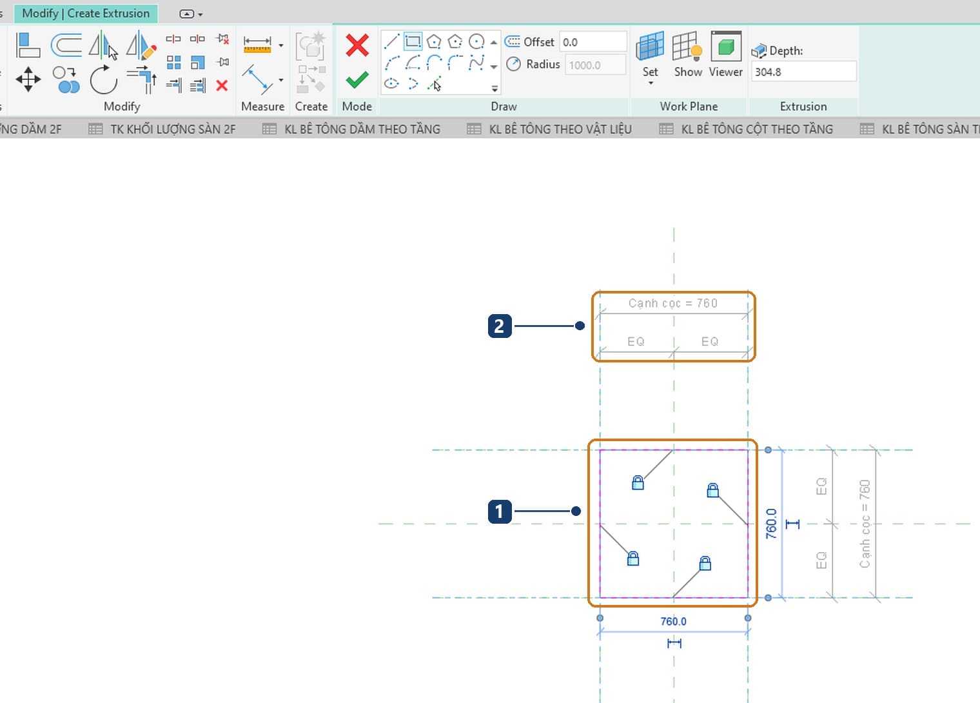
Task: Select the Fillet Arc tool
Action: (455, 63)
